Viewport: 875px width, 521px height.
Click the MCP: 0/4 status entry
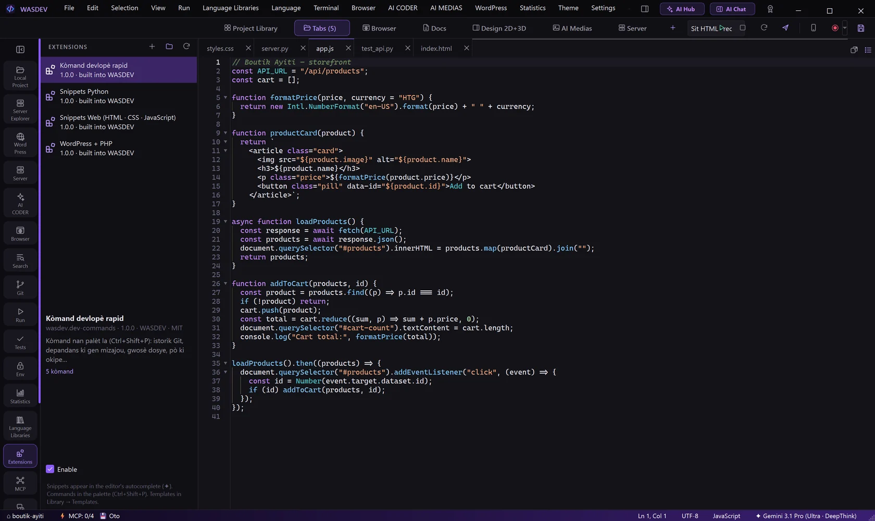pos(77,516)
